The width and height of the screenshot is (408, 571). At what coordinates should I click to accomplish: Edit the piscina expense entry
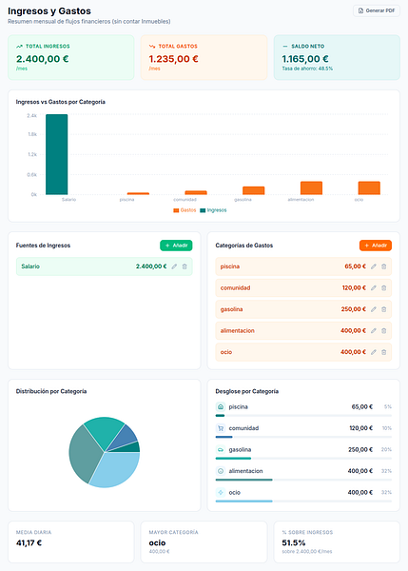[374, 266]
